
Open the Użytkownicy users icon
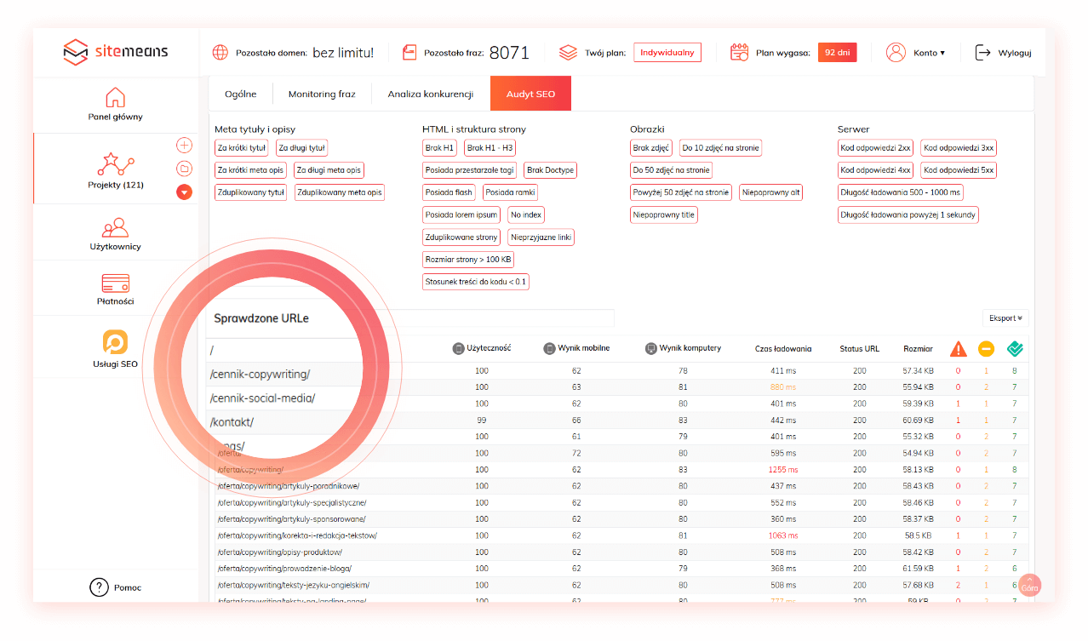(115, 227)
